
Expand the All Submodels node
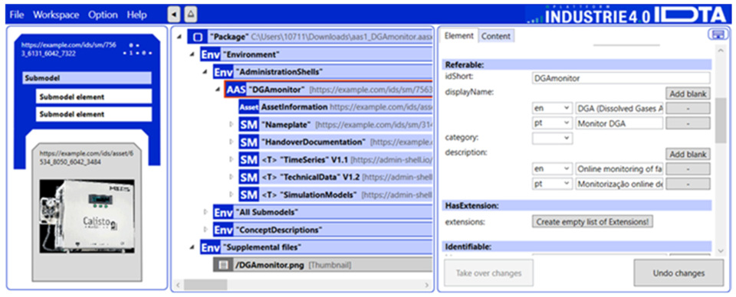[x=205, y=212]
